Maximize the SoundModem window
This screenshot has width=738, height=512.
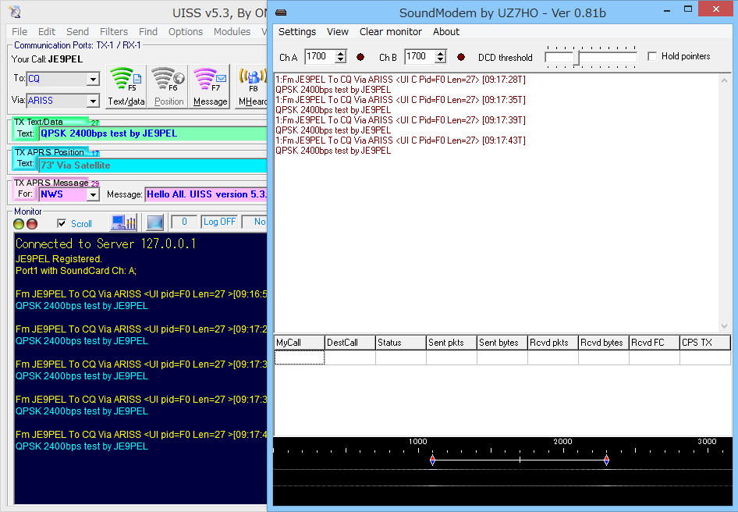(688, 9)
